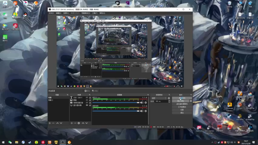Lock the 文本 (GDI+) source
This screenshot has height=145, width=258.
click(90, 98)
